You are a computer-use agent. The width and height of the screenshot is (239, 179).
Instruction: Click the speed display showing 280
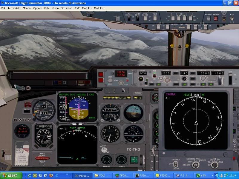166,73
